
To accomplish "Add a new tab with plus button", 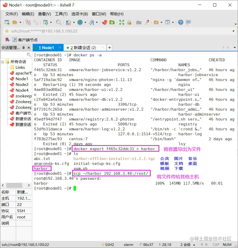I will pyautogui.click(x=110, y=48).
